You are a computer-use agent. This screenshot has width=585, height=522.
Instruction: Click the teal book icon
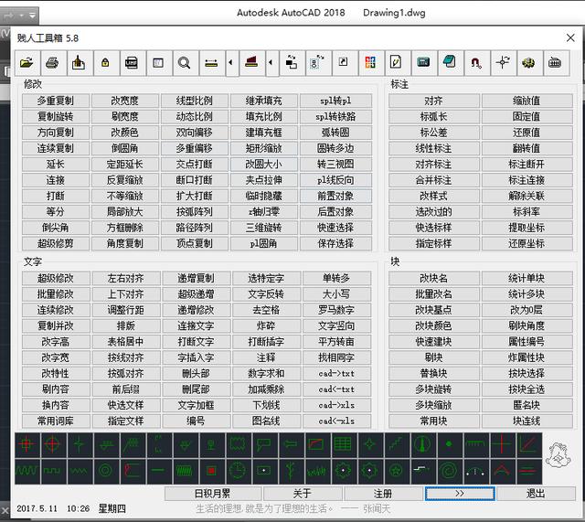pos(450,63)
